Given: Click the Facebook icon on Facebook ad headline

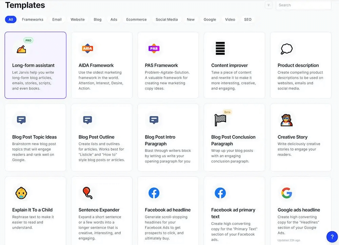Looking at the screenshot, I should (x=154, y=192).
